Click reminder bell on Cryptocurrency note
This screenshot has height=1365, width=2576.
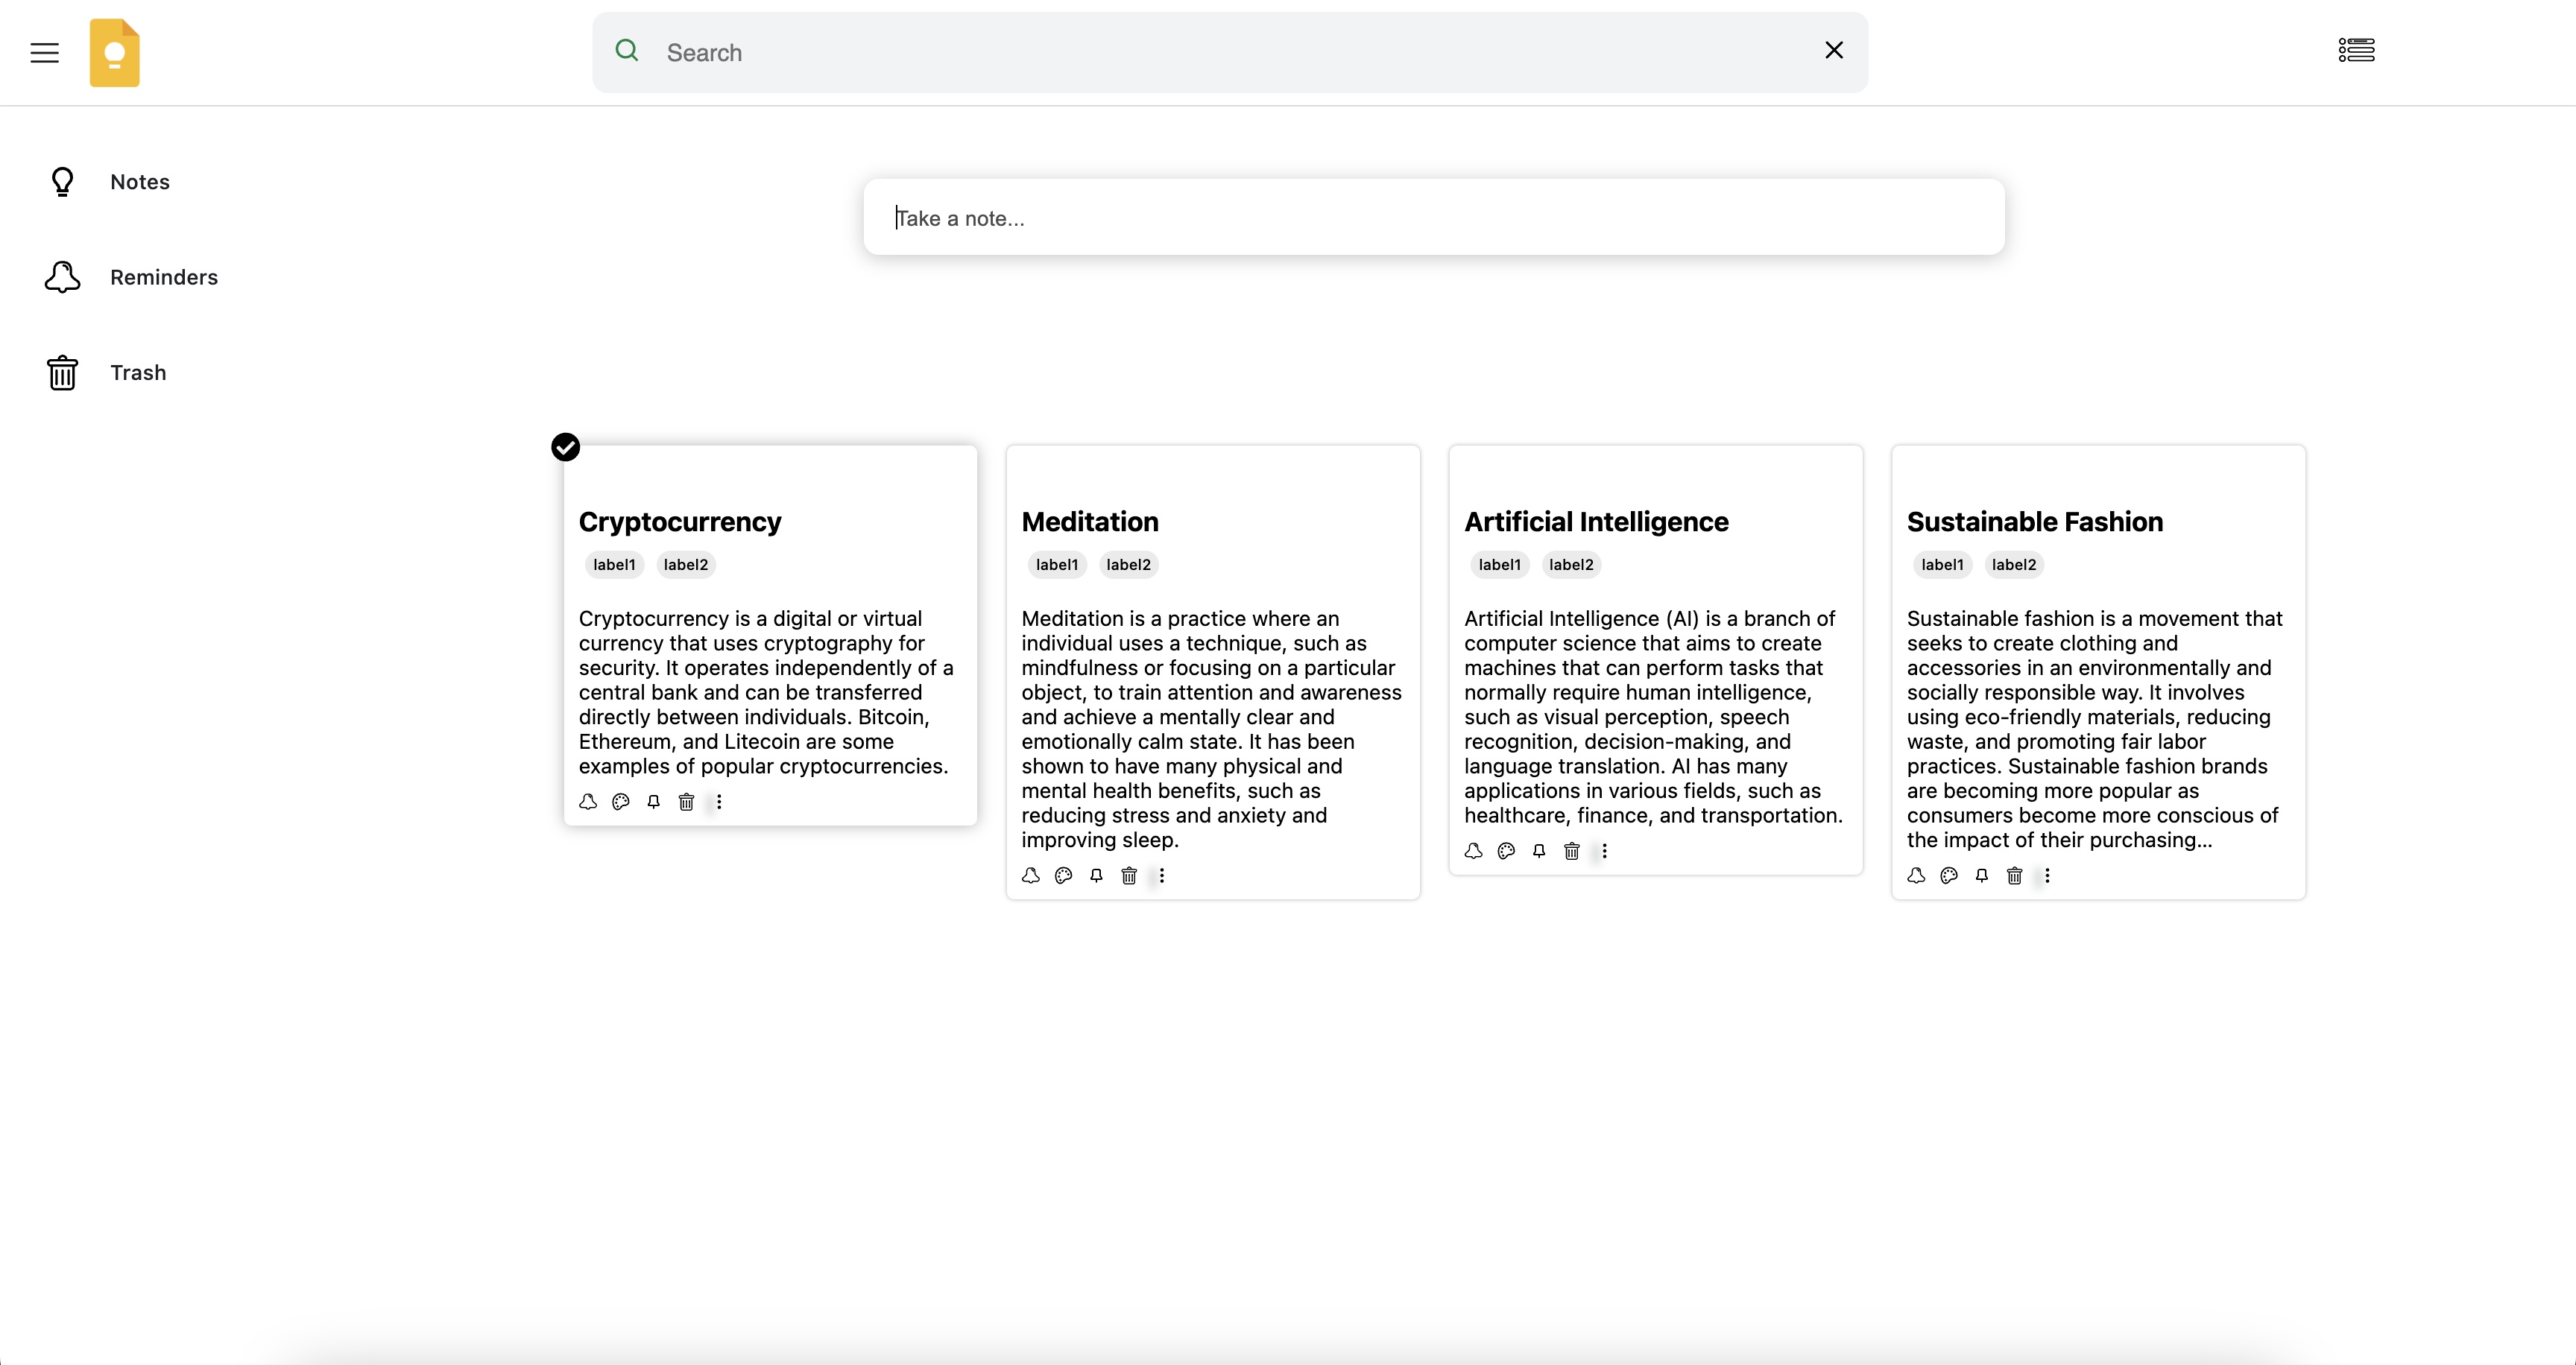pyautogui.click(x=588, y=802)
